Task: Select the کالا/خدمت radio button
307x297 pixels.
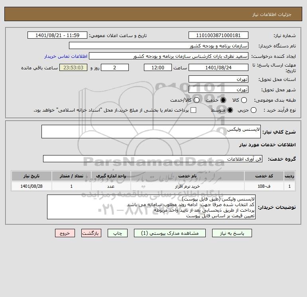Action: pyautogui.click(x=197, y=100)
